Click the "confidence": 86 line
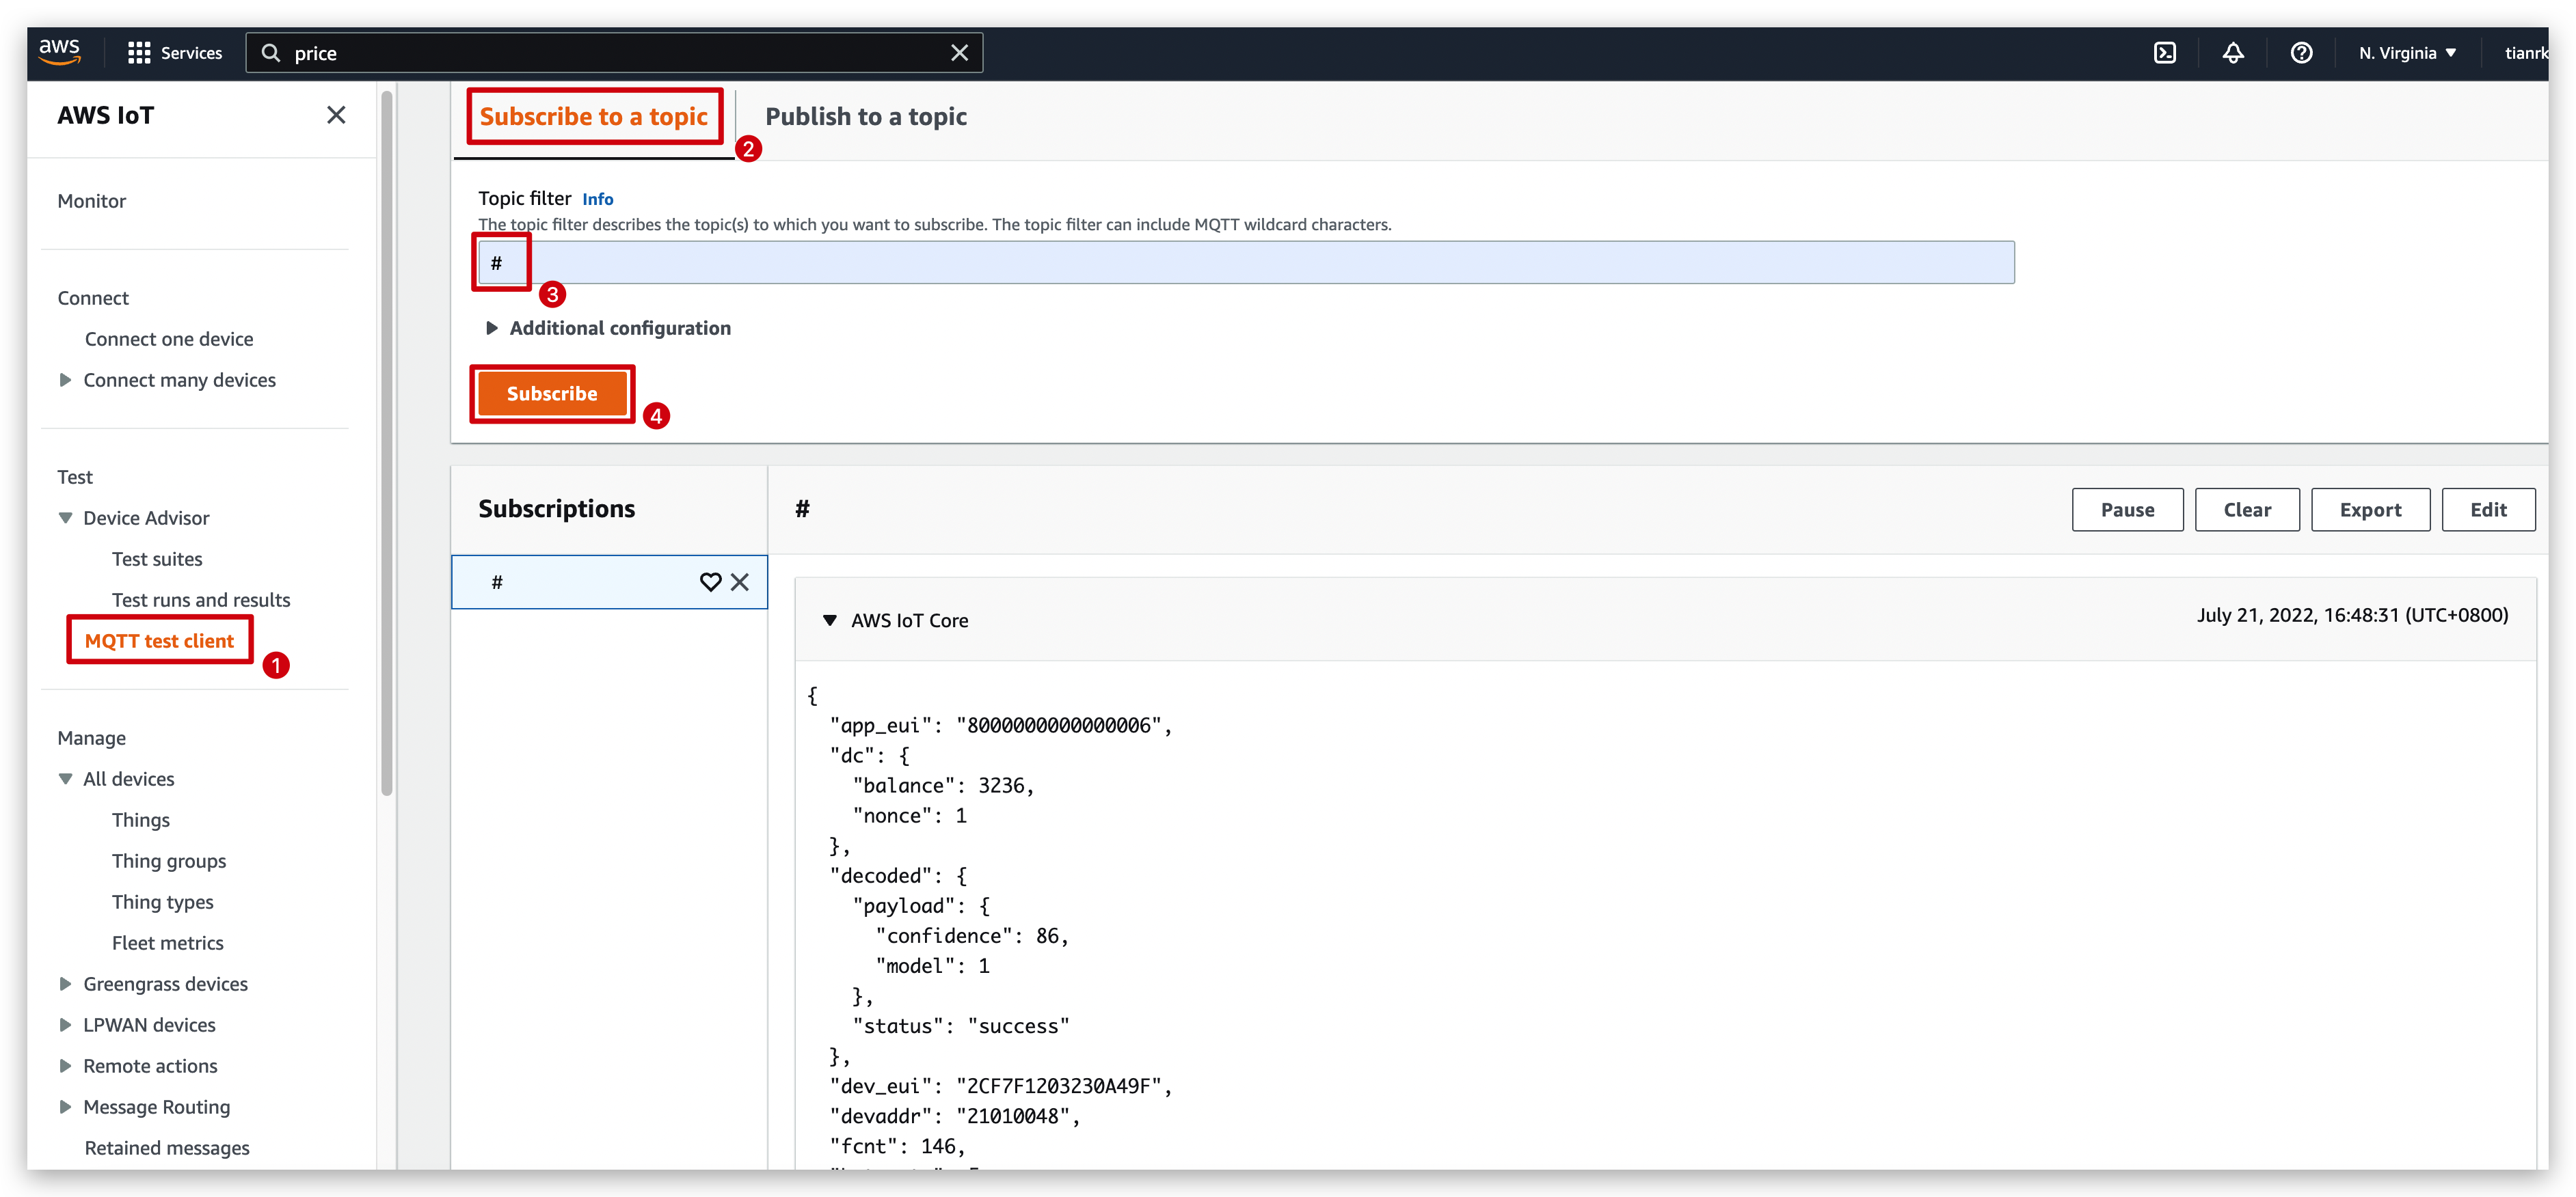 (972, 935)
